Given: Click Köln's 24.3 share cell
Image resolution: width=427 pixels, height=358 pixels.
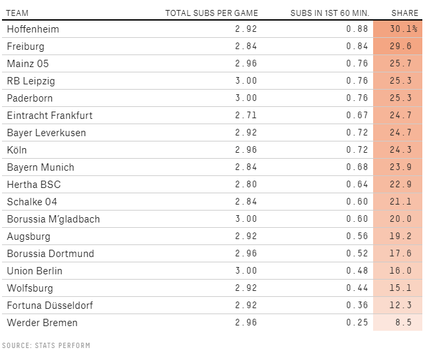Looking at the screenshot, I should 398,150.
